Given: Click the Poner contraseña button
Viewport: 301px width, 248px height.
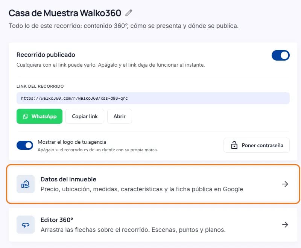Looking at the screenshot, I should [x=257, y=145].
